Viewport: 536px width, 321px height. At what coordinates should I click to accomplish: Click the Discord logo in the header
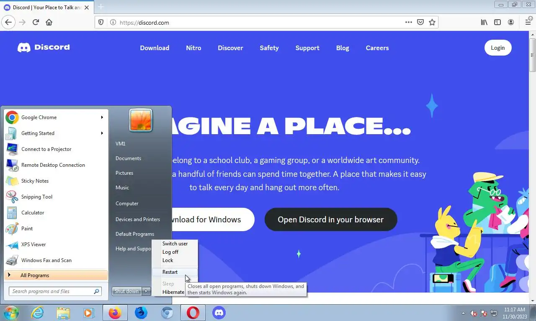tap(44, 48)
